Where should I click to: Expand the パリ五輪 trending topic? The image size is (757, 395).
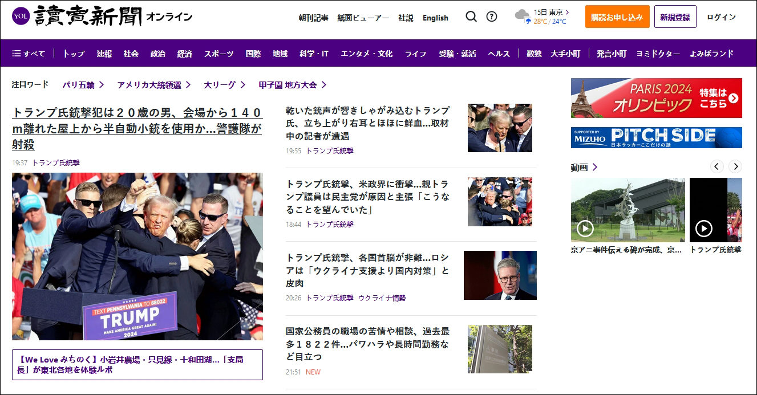(83, 85)
